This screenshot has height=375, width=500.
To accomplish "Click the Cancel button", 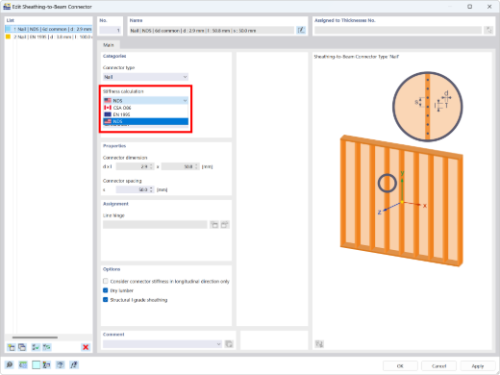I will tap(438, 366).
